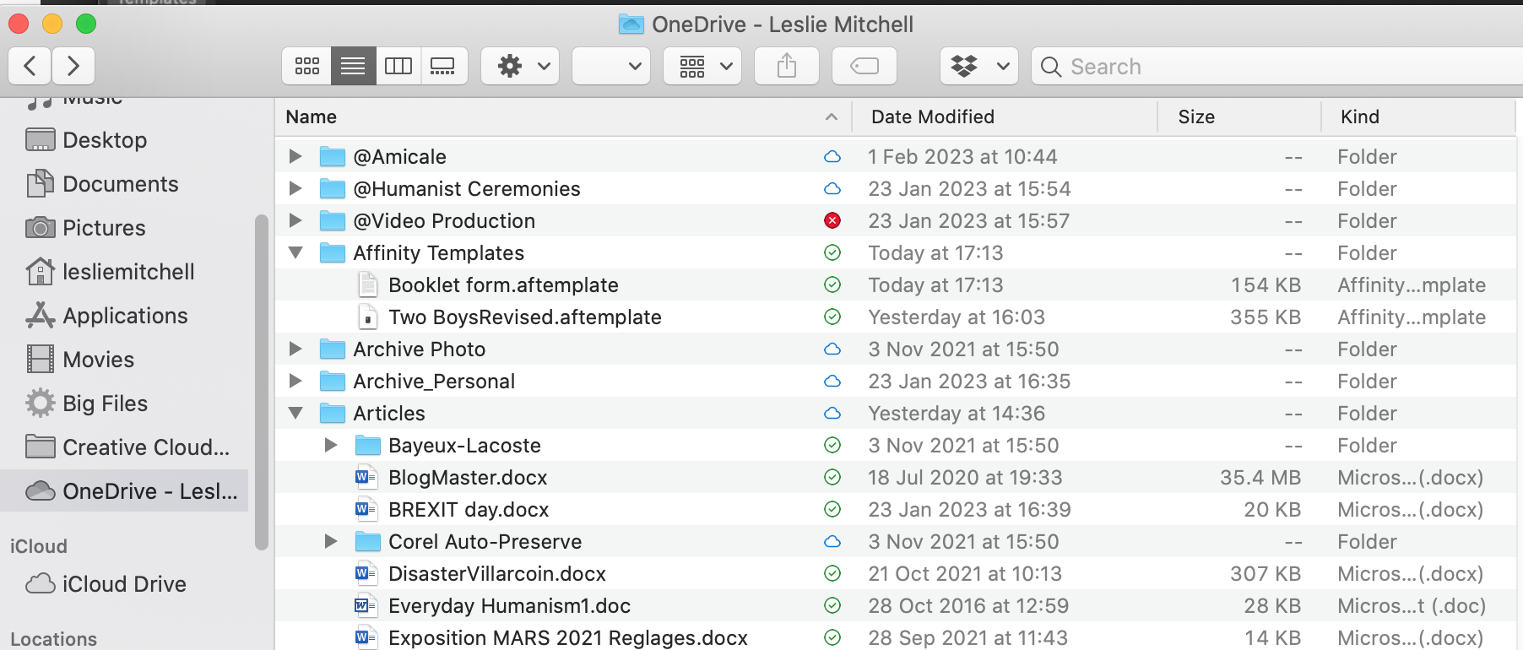Click the cloud status icon for Archive Photo
Screen dimensions: 1523x650
pyautogui.click(x=832, y=349)
